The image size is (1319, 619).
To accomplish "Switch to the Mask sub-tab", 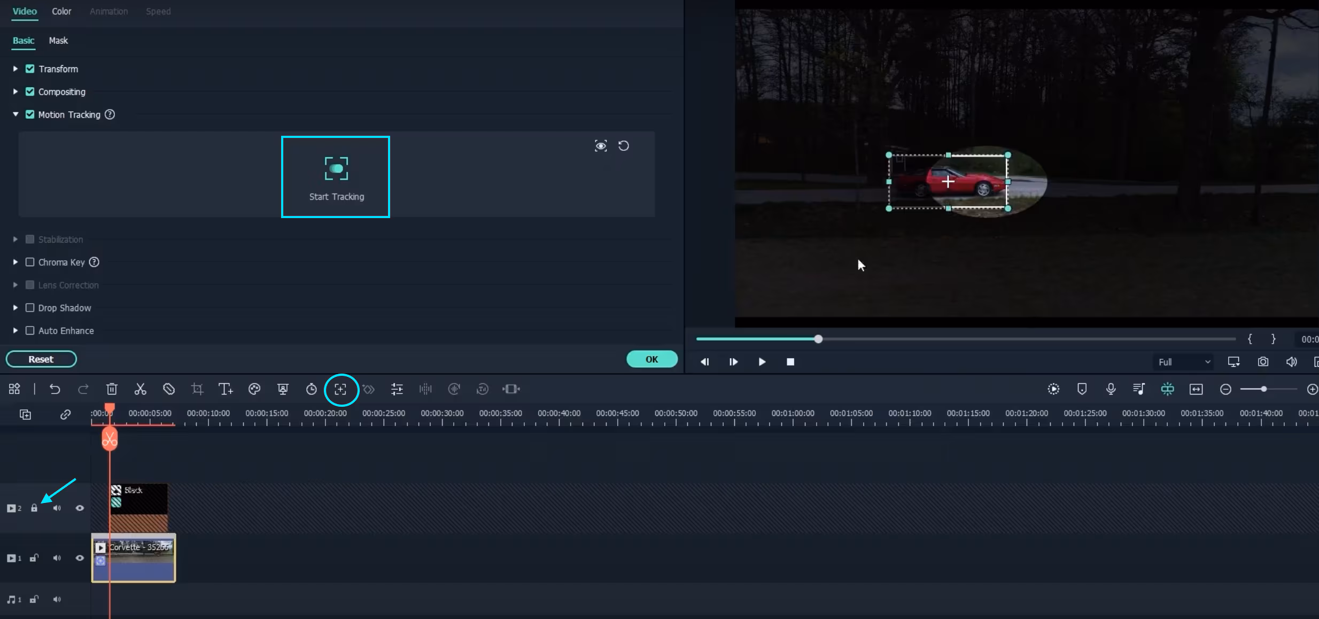I will click(58, 41).
